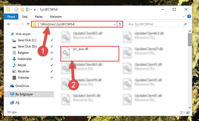The height and width of the screenshot is (121, 199).
Task: Switch to the Görünüm tab
Action: (56, 17)
